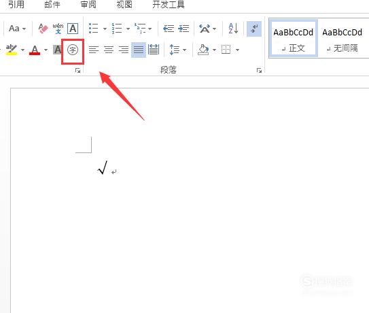The height and width of the screenshot is (313, 369).
Task: Click the Clear All Formatting eraser icon
Action: [43, 29]
